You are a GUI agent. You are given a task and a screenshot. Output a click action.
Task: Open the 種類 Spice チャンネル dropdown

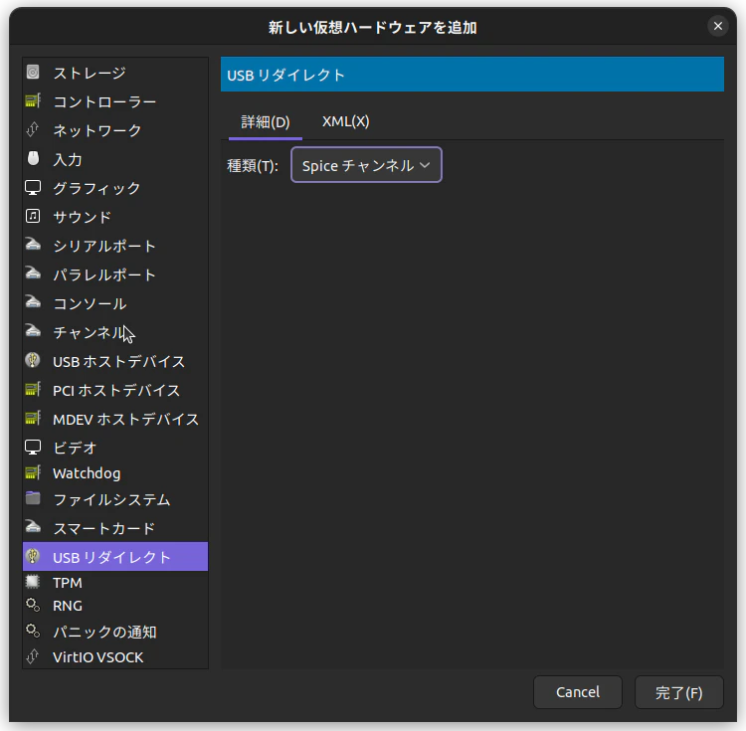coord(366,165)
